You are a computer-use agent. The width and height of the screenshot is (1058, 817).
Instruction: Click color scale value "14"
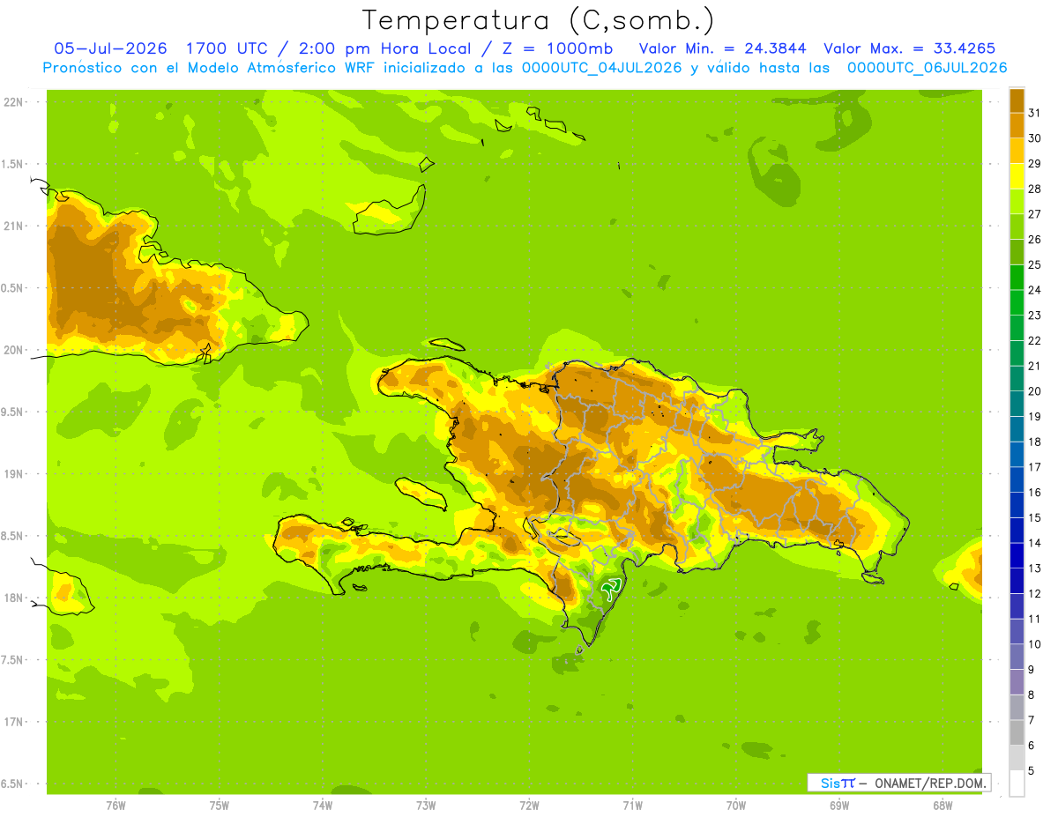pos(1034,543)
